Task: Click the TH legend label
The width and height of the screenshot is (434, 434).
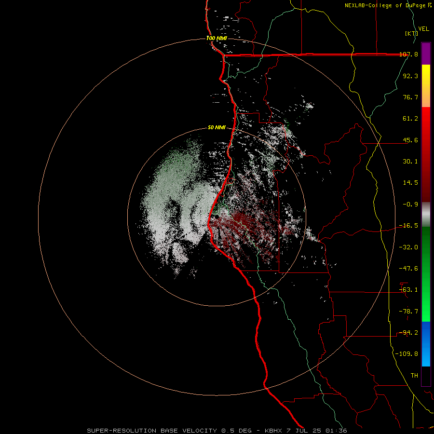Action: tap(414, 376)
